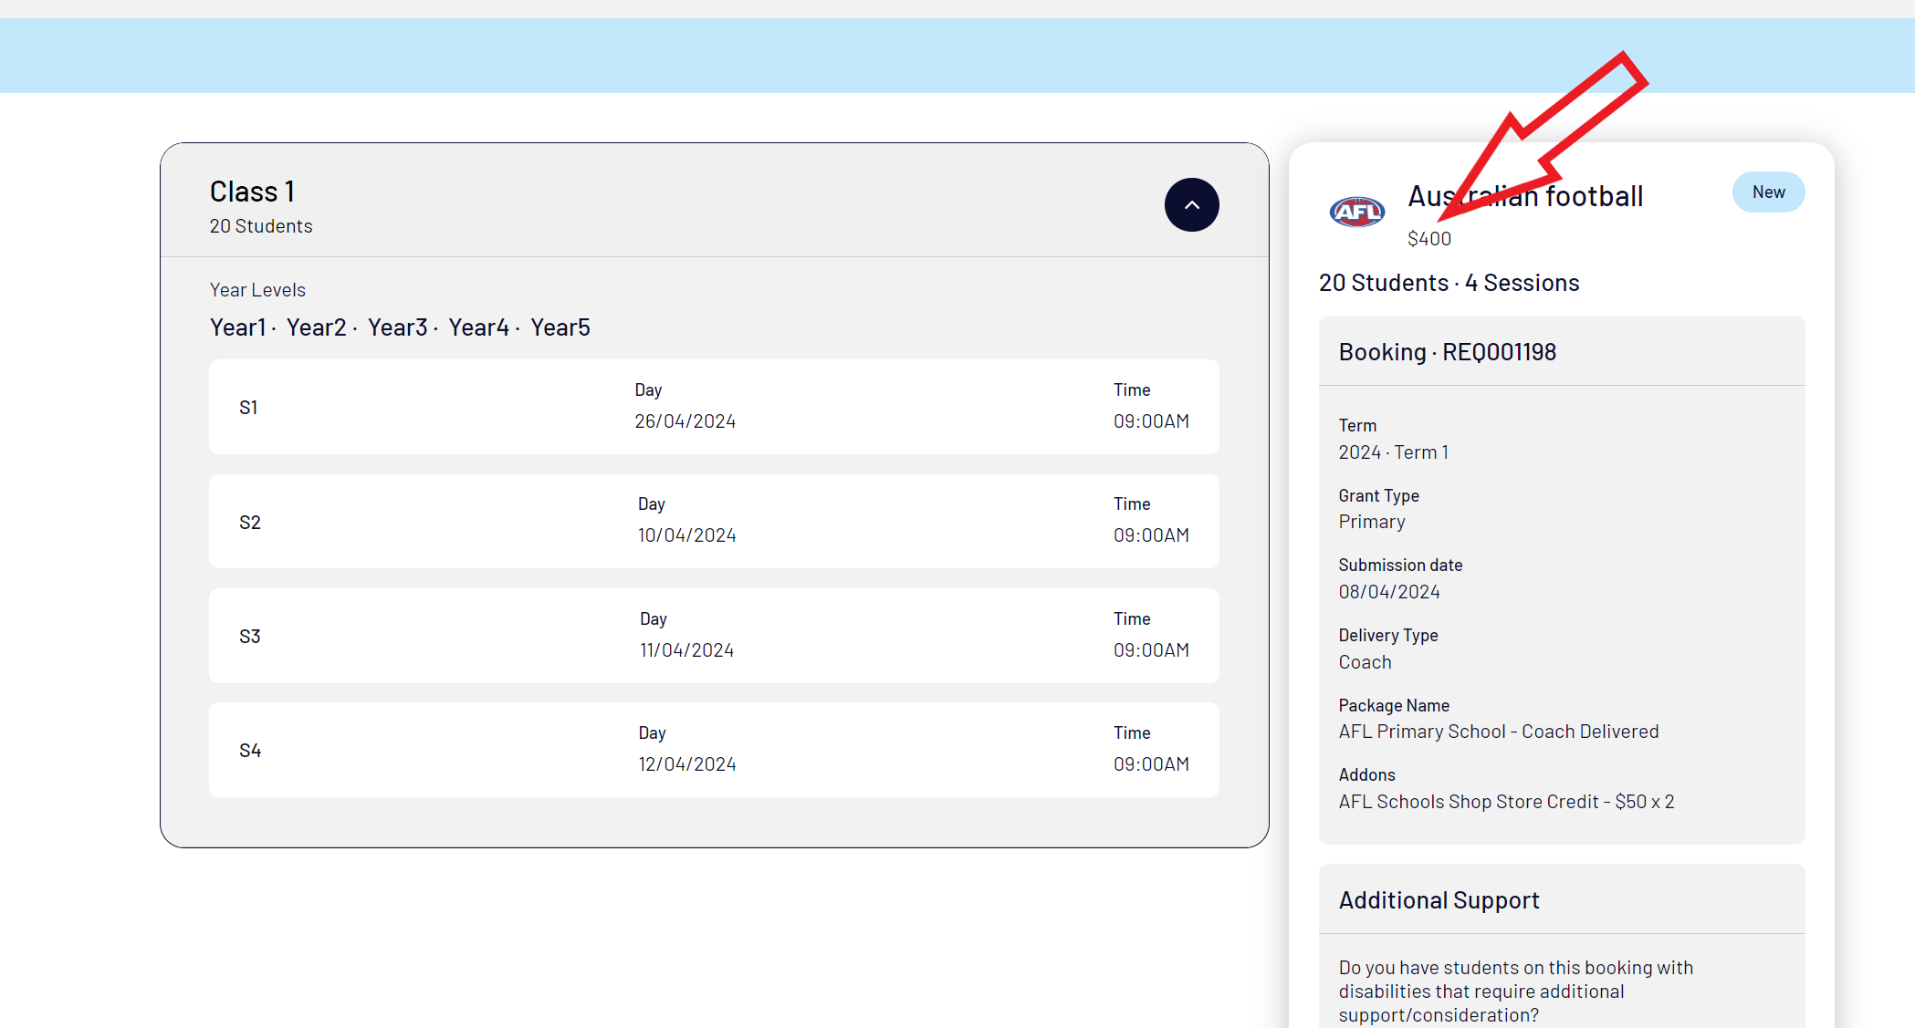Click the Grant Type value Primary

(1372, 522)
